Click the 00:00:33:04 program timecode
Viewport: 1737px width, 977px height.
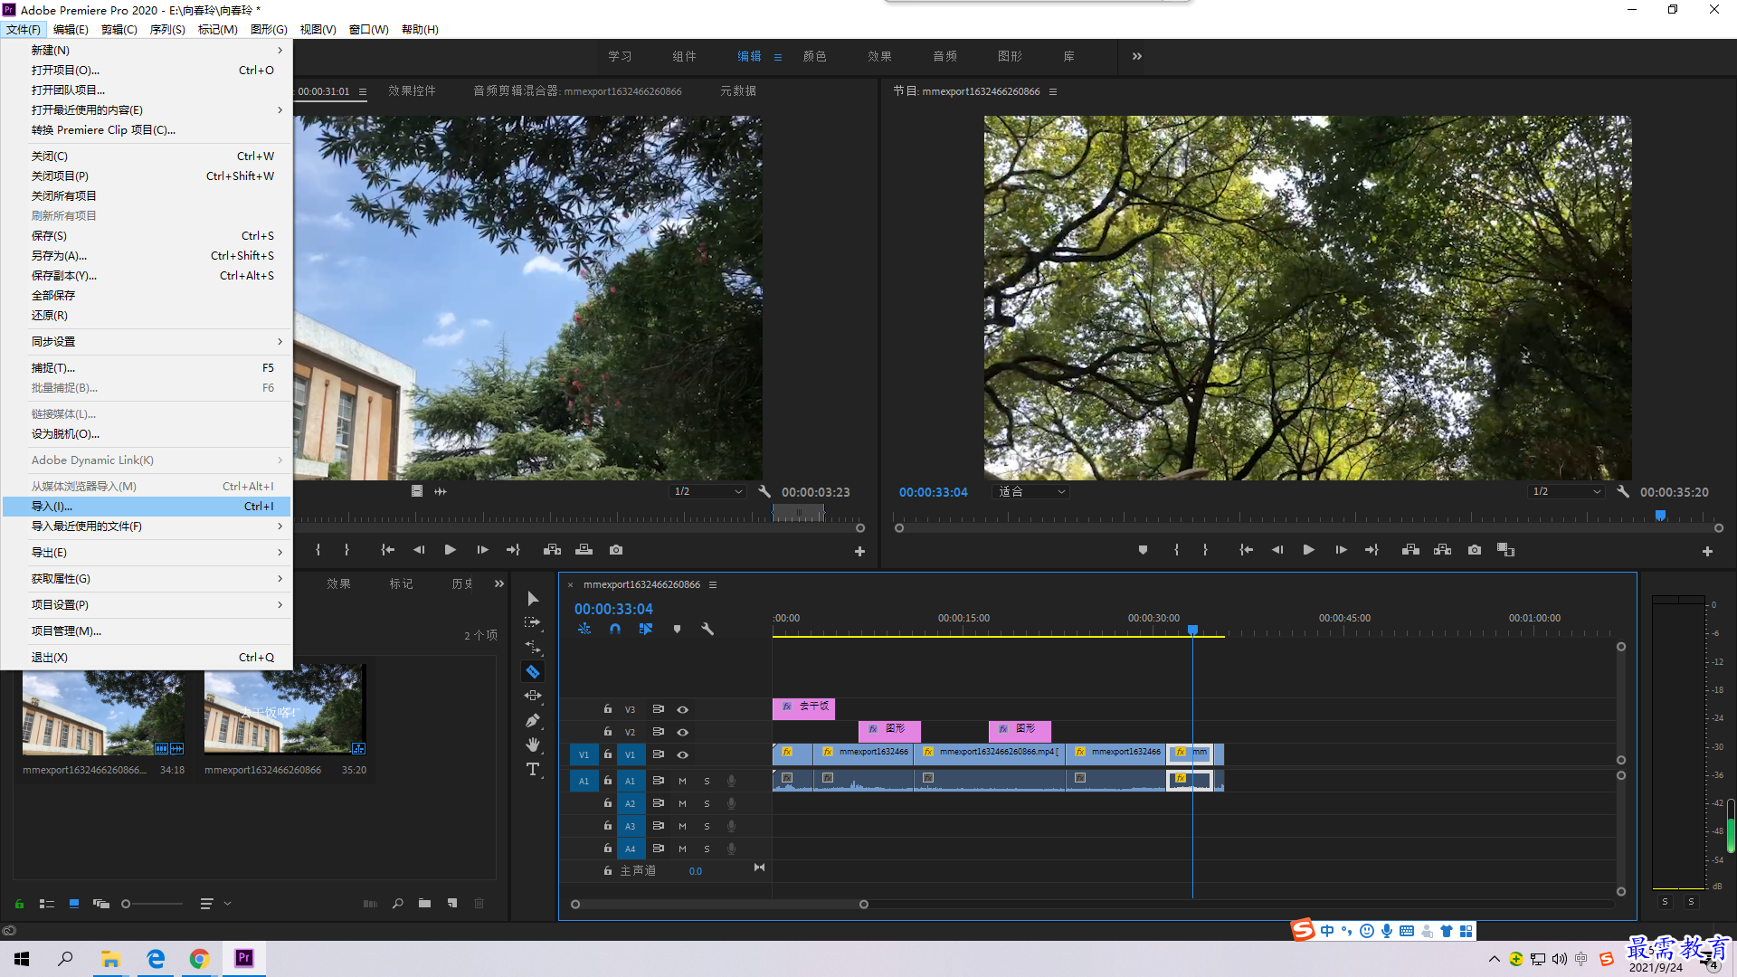pos(933,492)
